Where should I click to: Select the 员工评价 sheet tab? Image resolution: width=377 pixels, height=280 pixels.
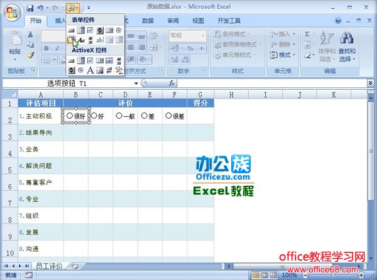pyautogui.click(x=49, y=266)
